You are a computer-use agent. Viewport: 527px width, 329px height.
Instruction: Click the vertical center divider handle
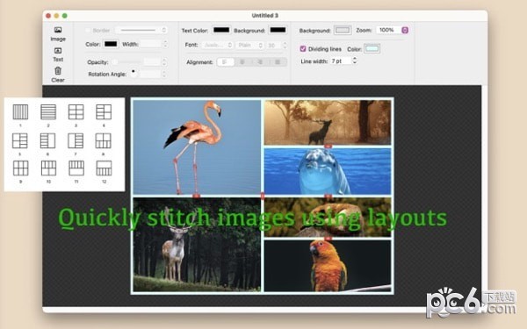click(x=263, y=196)
